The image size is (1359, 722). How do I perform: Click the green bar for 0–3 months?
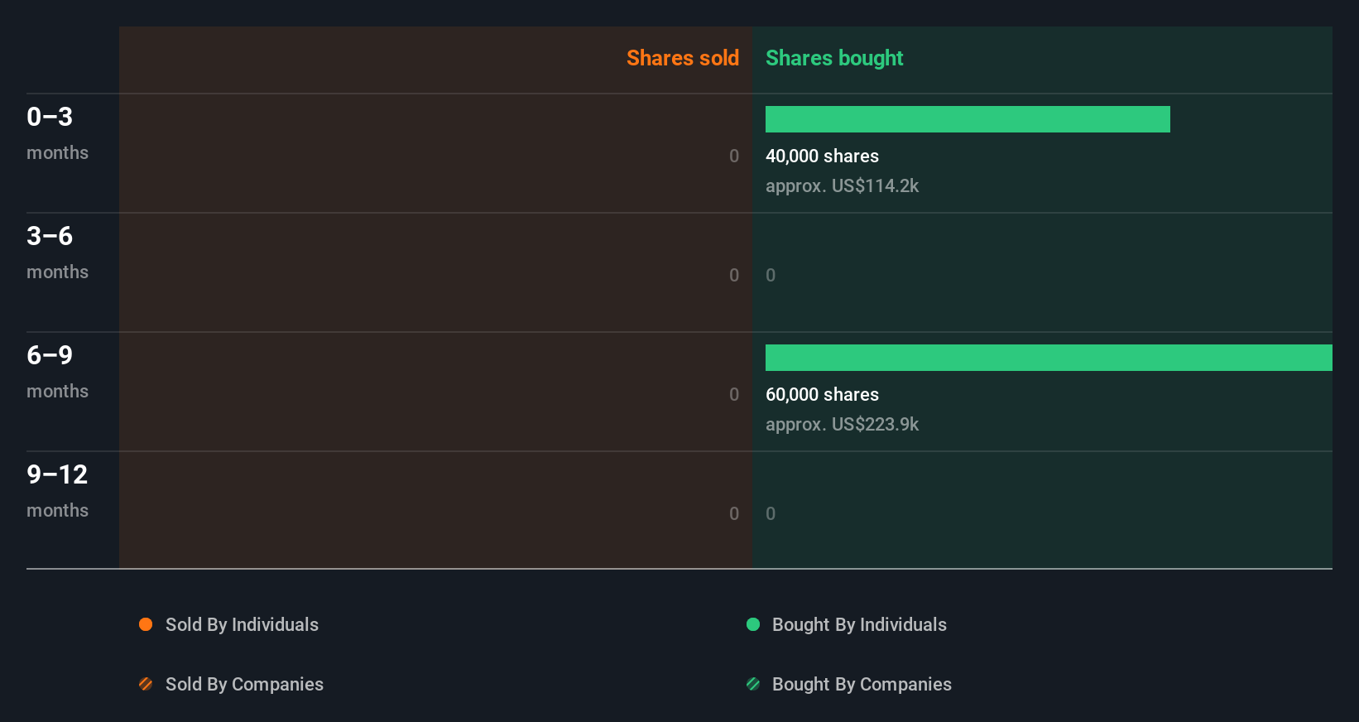coord(968,119)
